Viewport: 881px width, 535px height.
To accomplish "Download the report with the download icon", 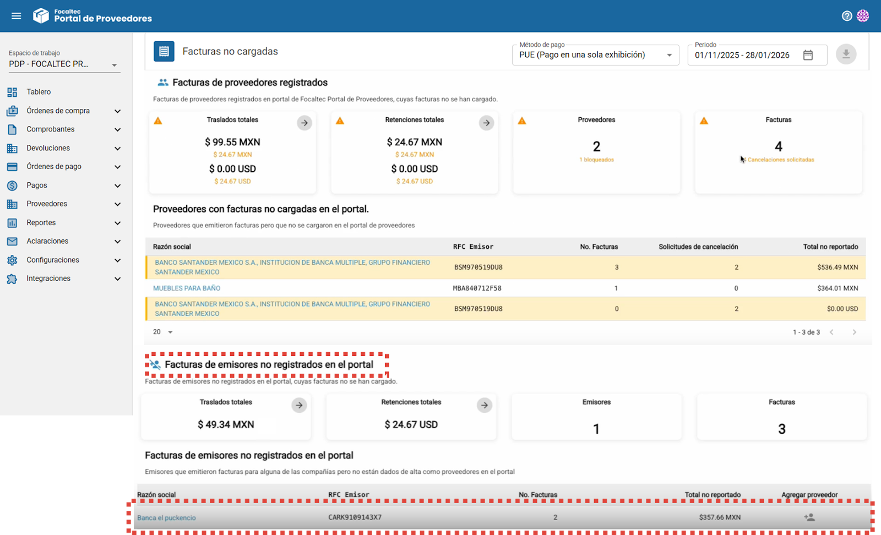I will coord(846,54).
